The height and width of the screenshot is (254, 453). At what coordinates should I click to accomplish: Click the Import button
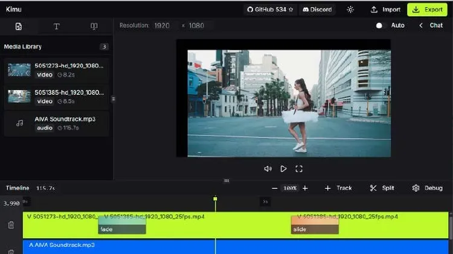coord(385,10)
